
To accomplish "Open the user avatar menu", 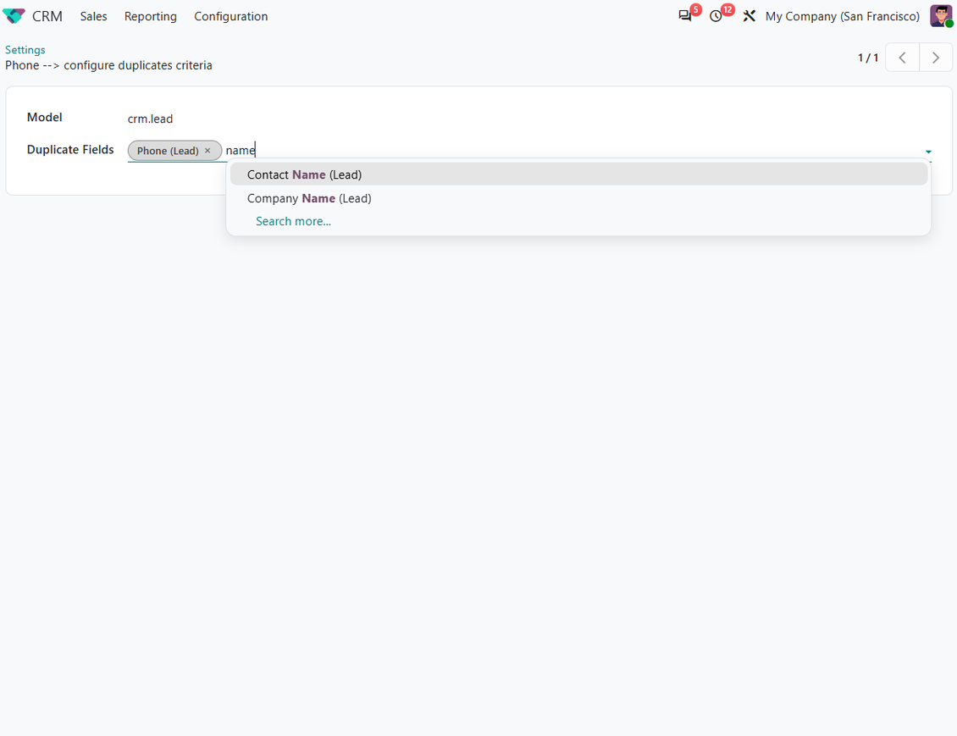I will coord(941,16).
